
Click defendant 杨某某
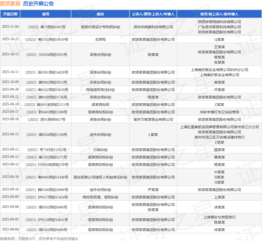pyautogui.click(x=219, y=165)
